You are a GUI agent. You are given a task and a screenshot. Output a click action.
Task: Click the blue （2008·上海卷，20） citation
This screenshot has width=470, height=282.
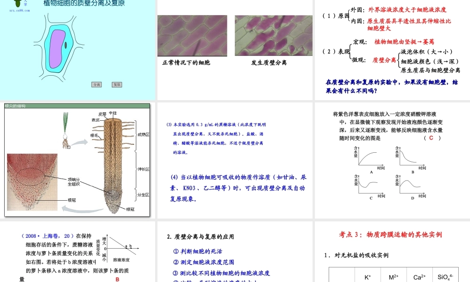pyautogui.click(x=47, y=236)
